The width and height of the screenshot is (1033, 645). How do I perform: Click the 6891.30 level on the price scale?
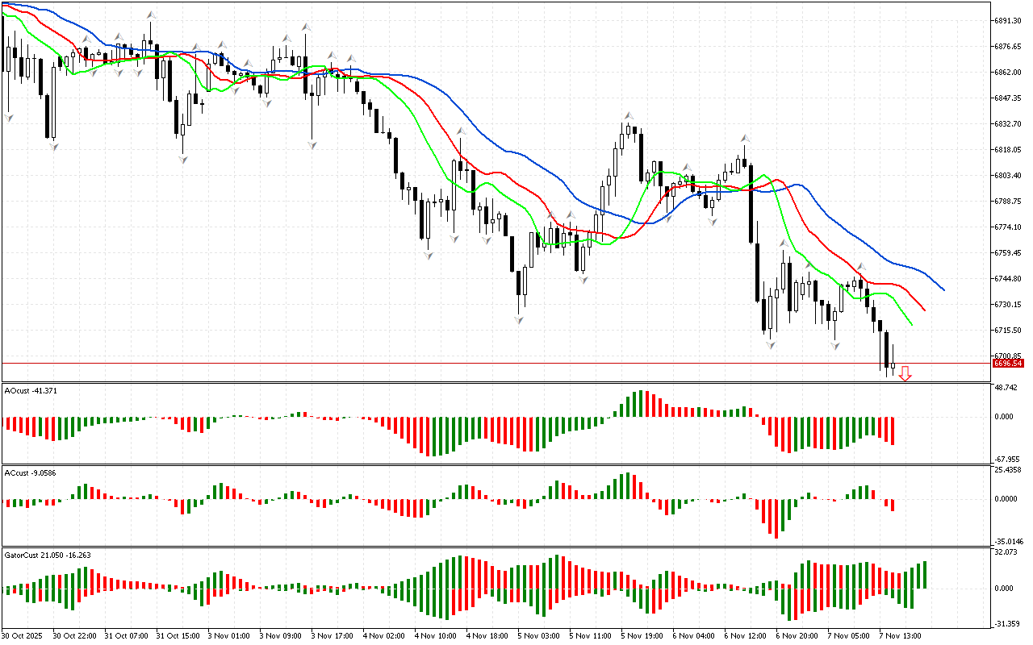click(x=1009, y=20)
